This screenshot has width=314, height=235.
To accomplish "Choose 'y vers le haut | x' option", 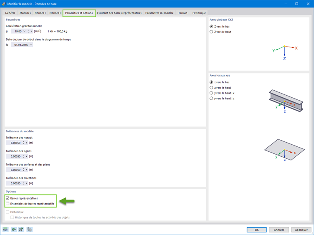I will [211, 93].
